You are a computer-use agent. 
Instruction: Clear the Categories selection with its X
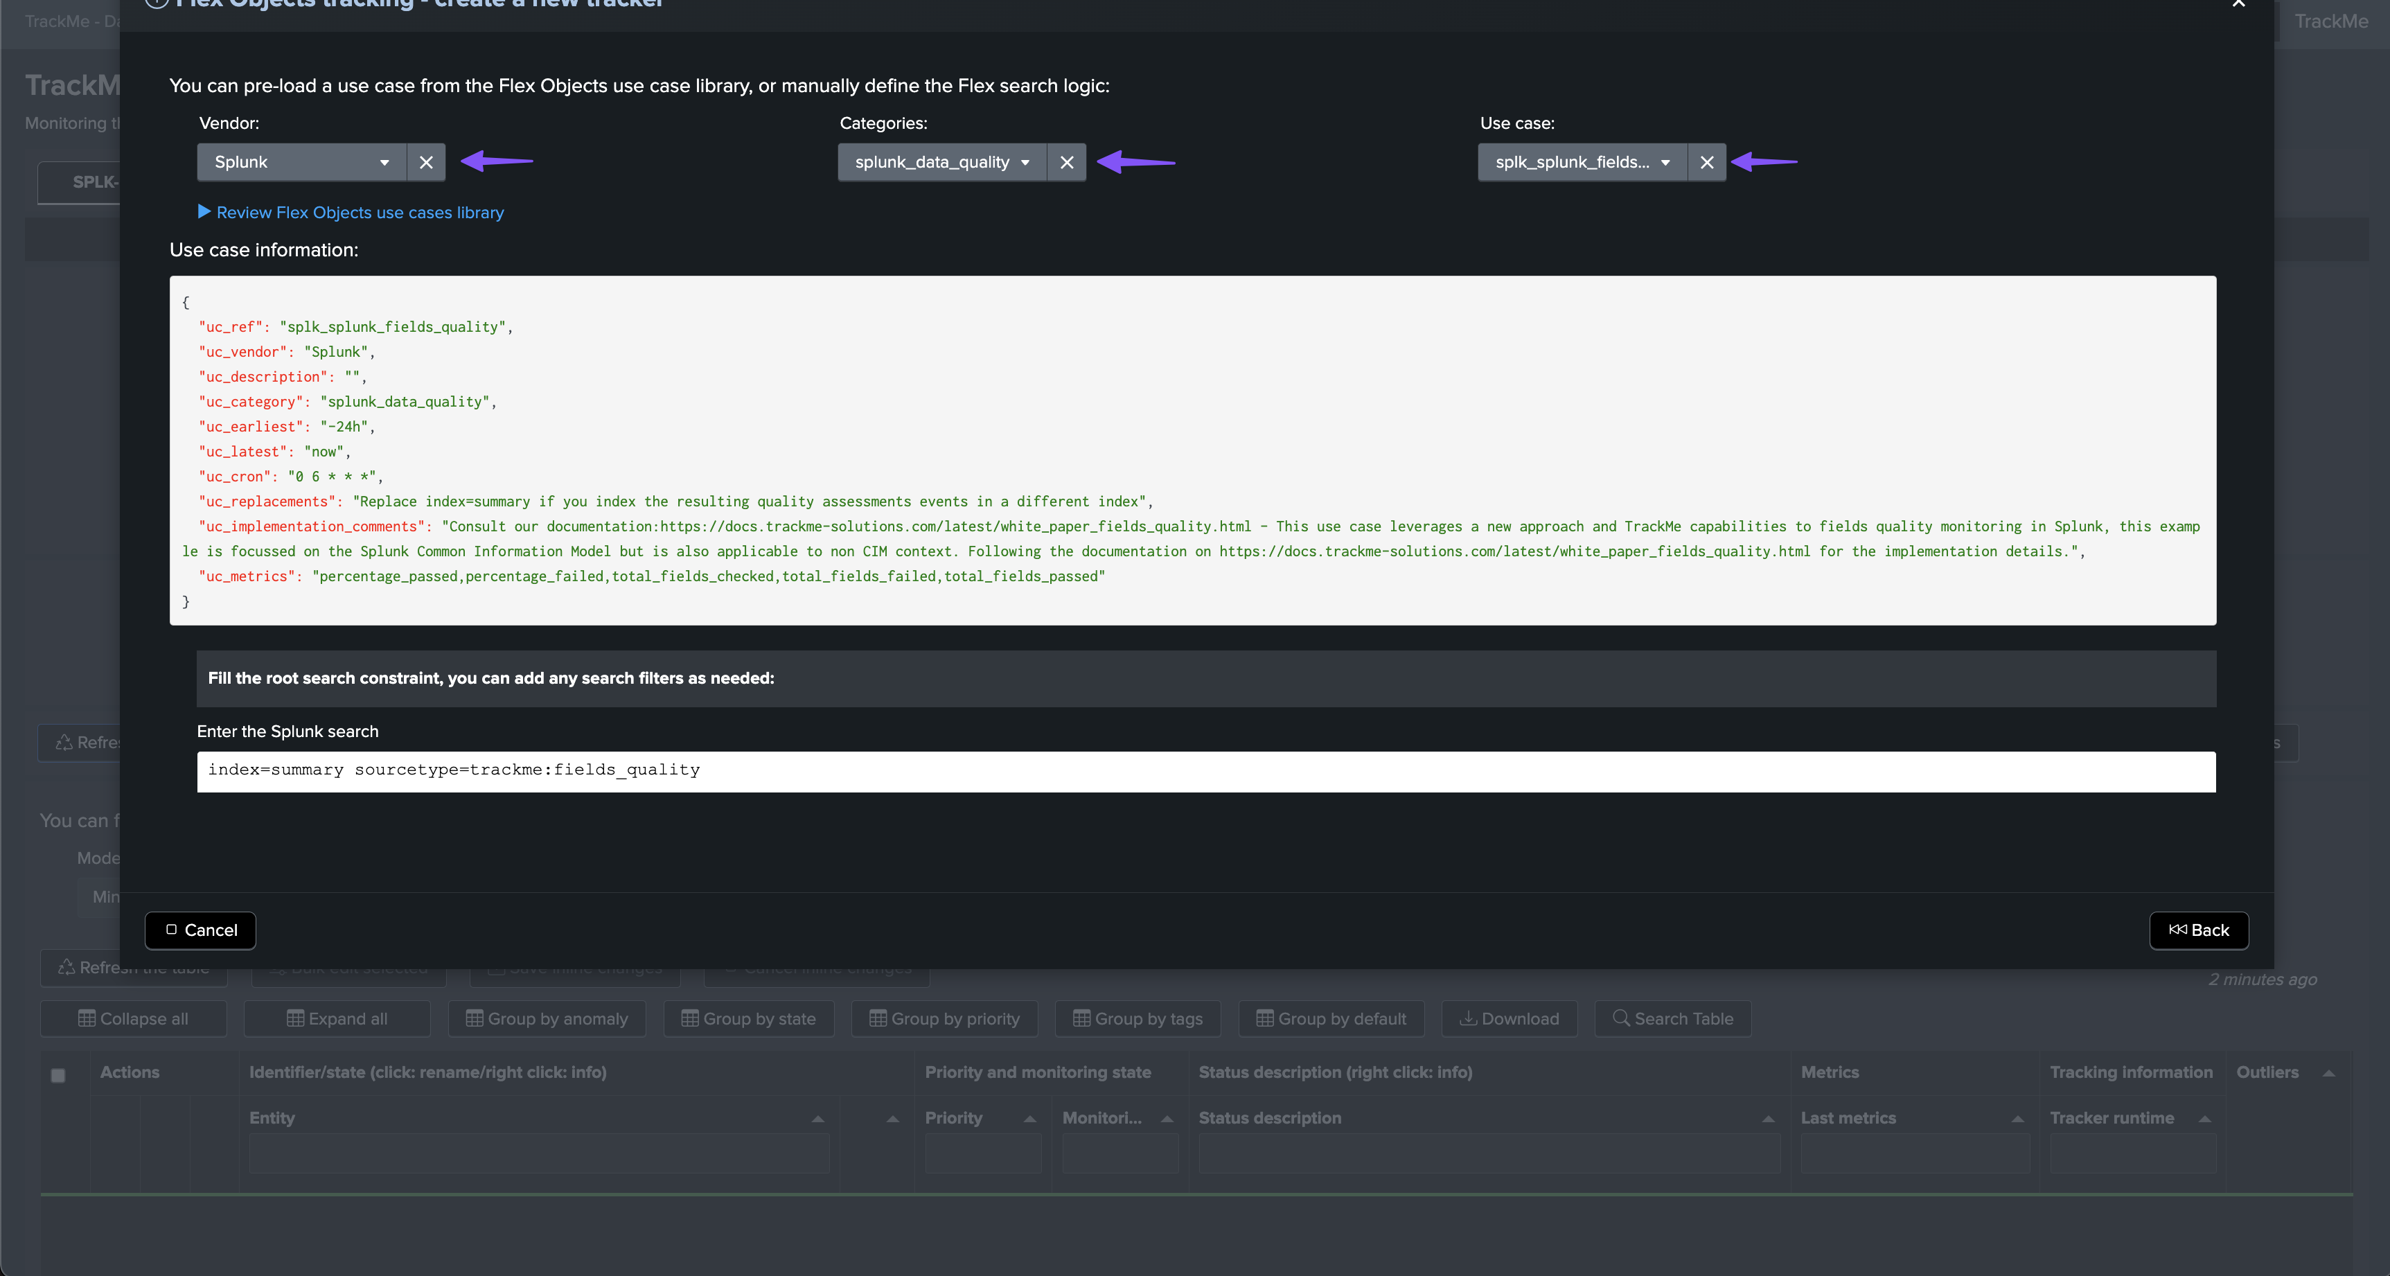(x=1066, y=162)
